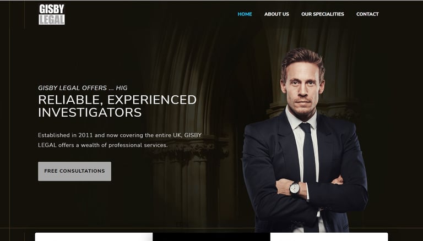This screenshot has height=241, width=423.
Task: Select the left white card at bottom
Action: [x=94, y=237]
